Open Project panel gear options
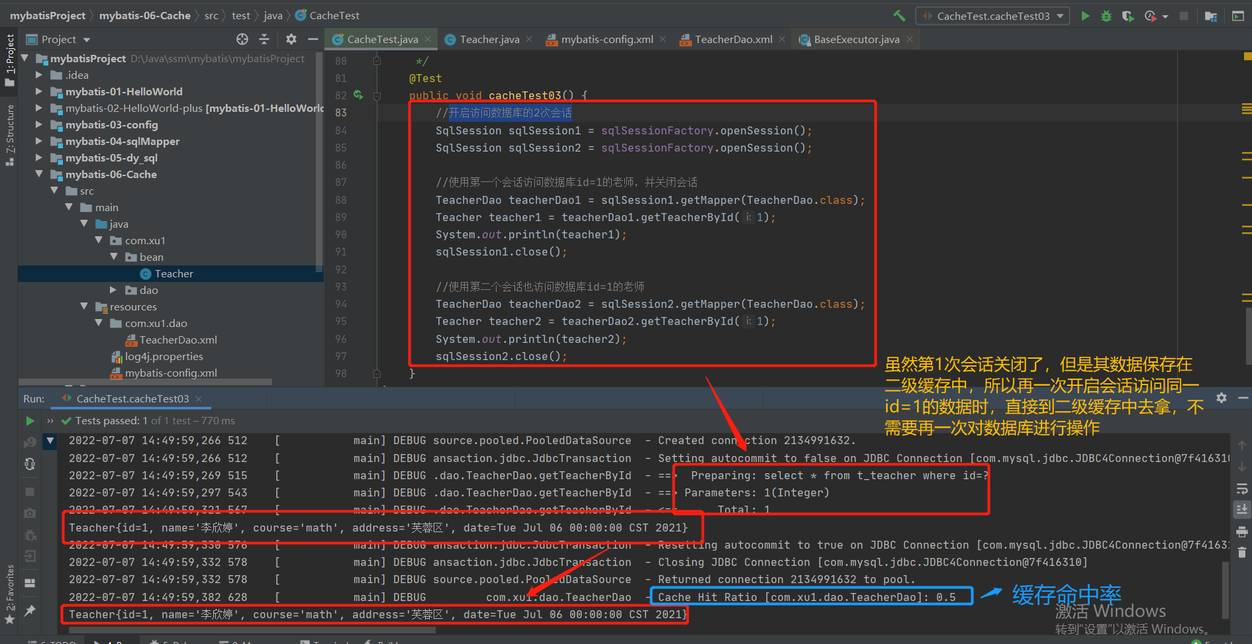 click(291, 39)
